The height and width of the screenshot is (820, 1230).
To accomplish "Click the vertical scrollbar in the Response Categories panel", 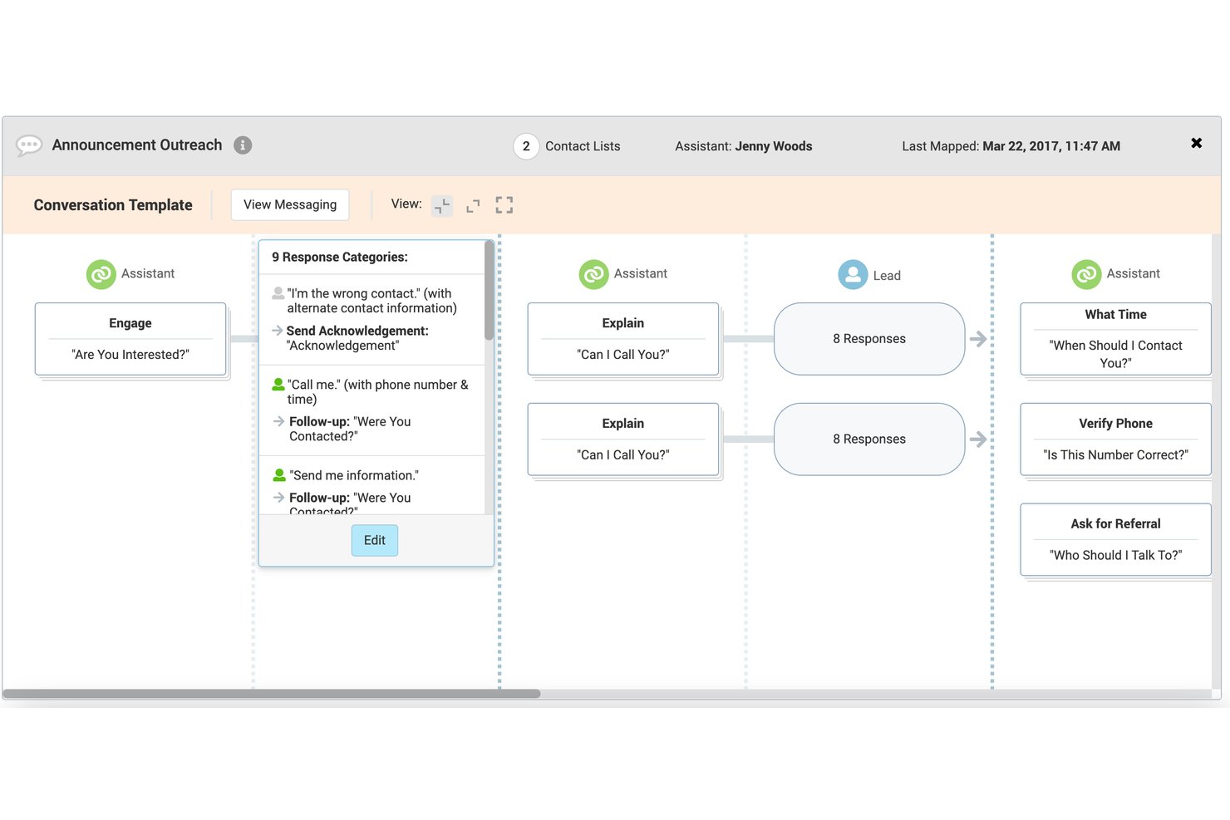I will [490, 291].
